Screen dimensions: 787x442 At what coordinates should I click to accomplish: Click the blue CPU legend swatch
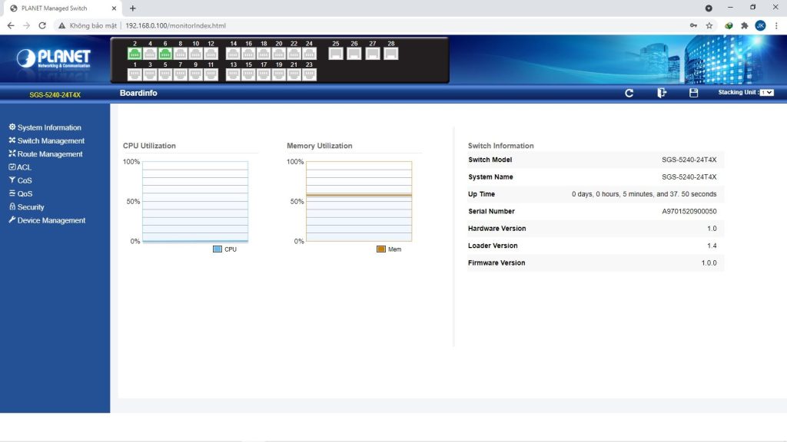click(x=218, y=249)
